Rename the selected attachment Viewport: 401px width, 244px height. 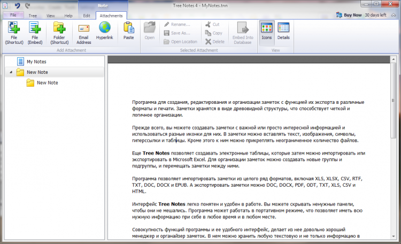point(177,24)
